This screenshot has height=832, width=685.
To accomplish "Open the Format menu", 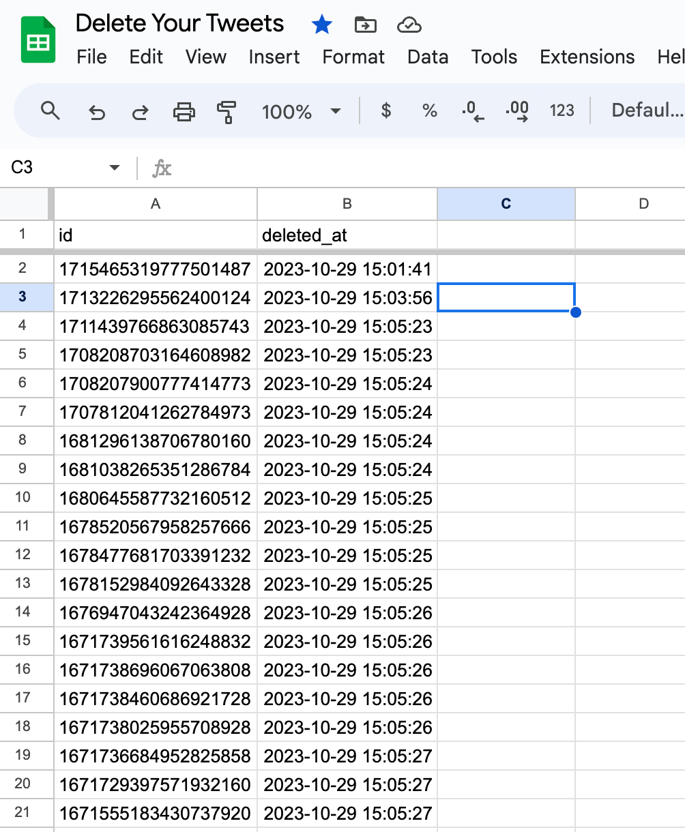I will [x=353, y=57].
